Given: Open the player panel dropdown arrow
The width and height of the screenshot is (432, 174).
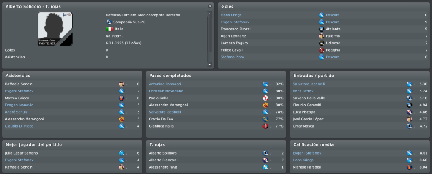Looking at the screenshot, I should click(x=210, y=6).
